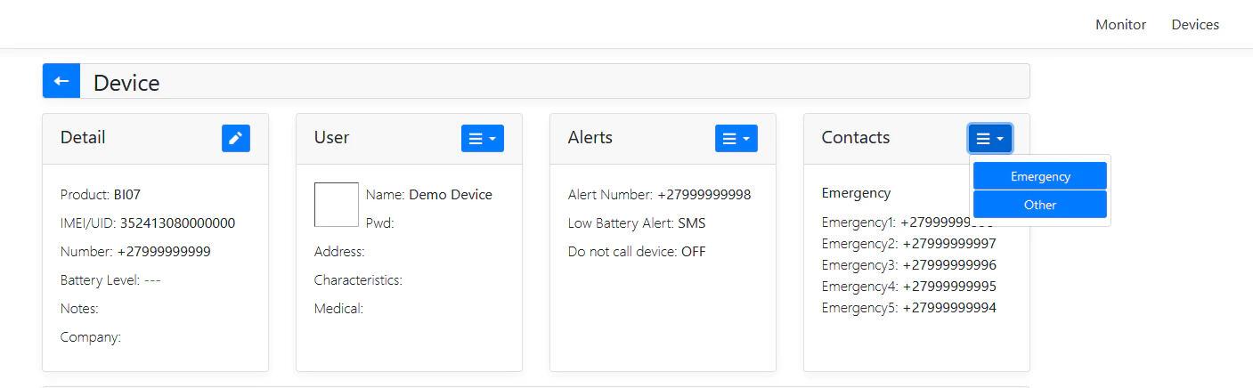Click the empty user photo placeholder
1253x388 pixels.
(x=336, y=205)
